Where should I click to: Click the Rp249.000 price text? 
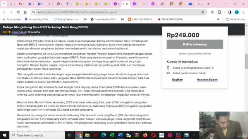point(183,35)
